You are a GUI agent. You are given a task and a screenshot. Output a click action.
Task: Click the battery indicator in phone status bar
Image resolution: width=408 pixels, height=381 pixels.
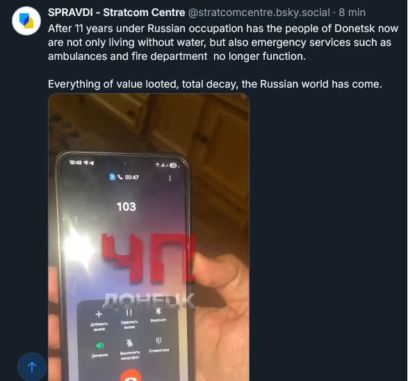click(173, 165)
